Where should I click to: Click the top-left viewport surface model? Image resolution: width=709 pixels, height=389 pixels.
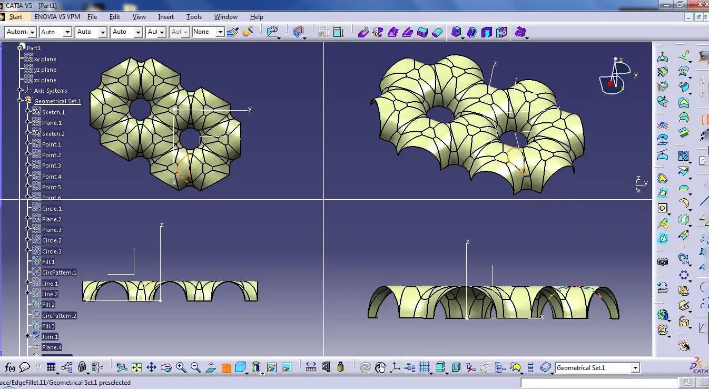pyautogui.click(x=166, y=123)
